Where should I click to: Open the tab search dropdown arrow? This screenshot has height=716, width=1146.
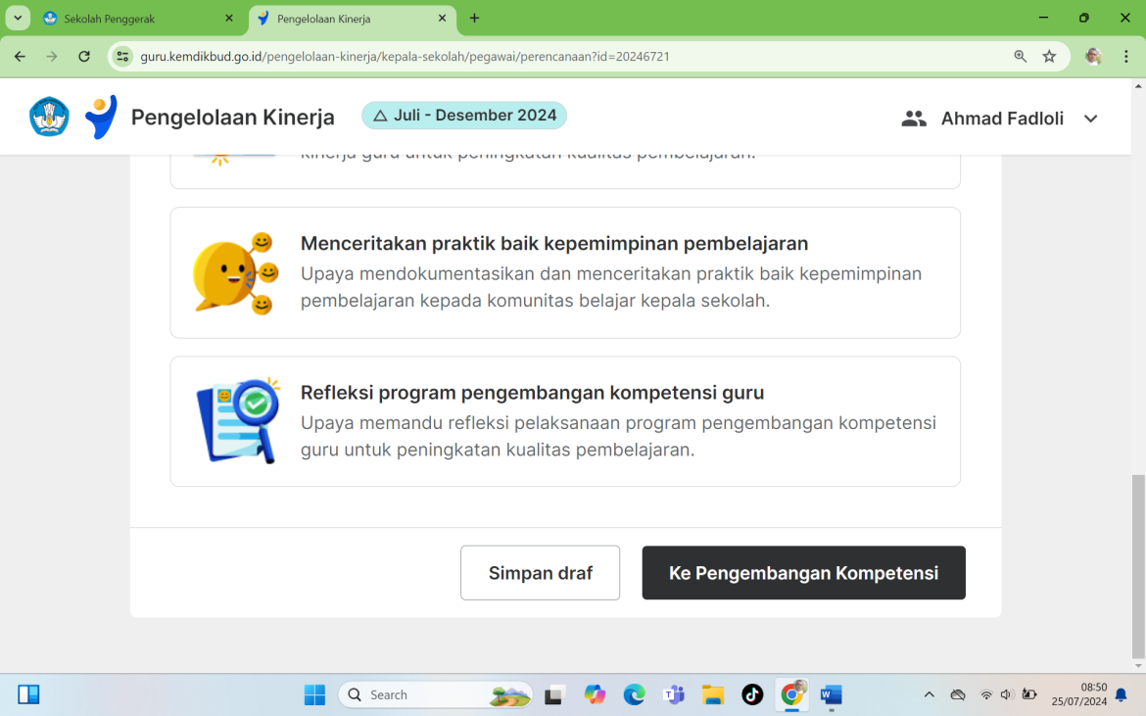click(x=16, y=17)
